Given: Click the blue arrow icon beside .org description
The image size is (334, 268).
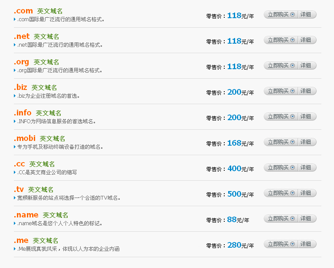Looking at the screenshot, I should coord(15,70).
